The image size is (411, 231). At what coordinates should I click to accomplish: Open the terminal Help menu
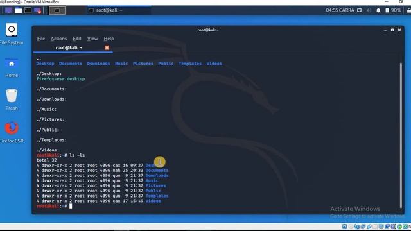[109, 38]
